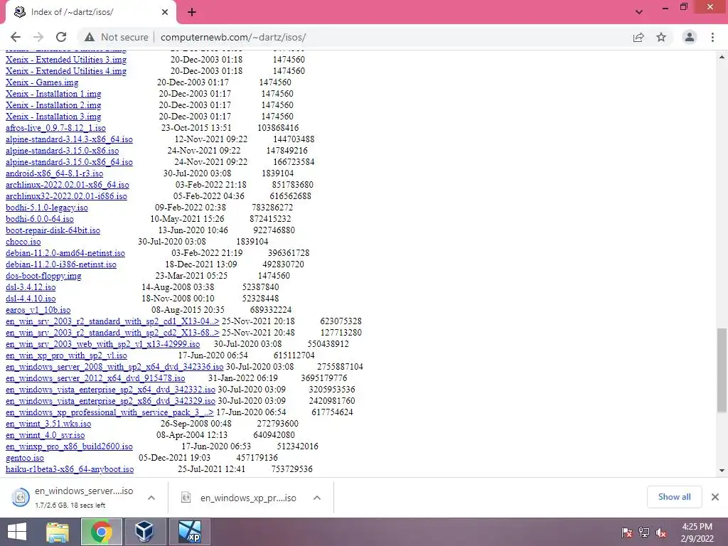The width and height of the screenshot is (728, 546).
Task: Open en_winxp_pro_x86_build2600.iso link
Action: (x=69, y=446)
